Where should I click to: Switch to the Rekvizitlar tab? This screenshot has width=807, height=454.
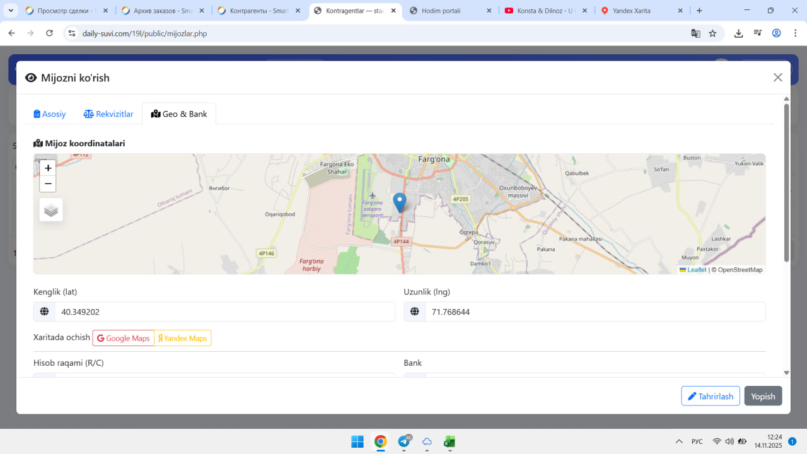[x=108, y=114]
